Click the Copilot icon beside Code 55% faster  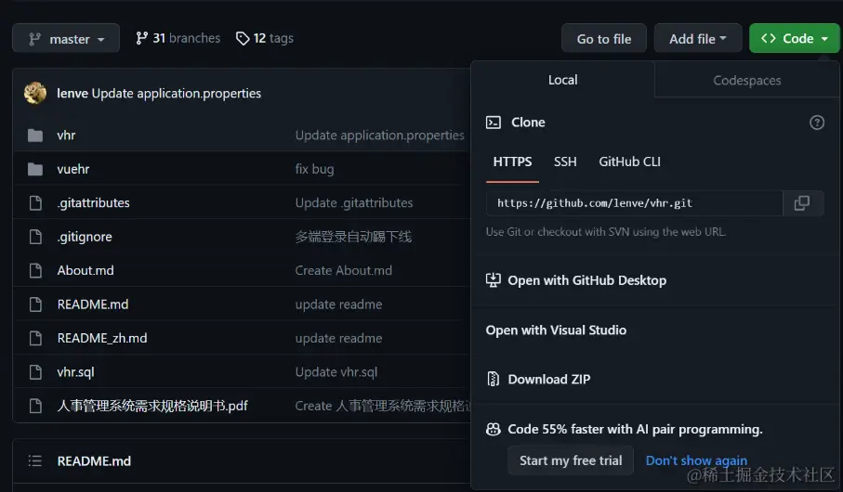[493, 429]
